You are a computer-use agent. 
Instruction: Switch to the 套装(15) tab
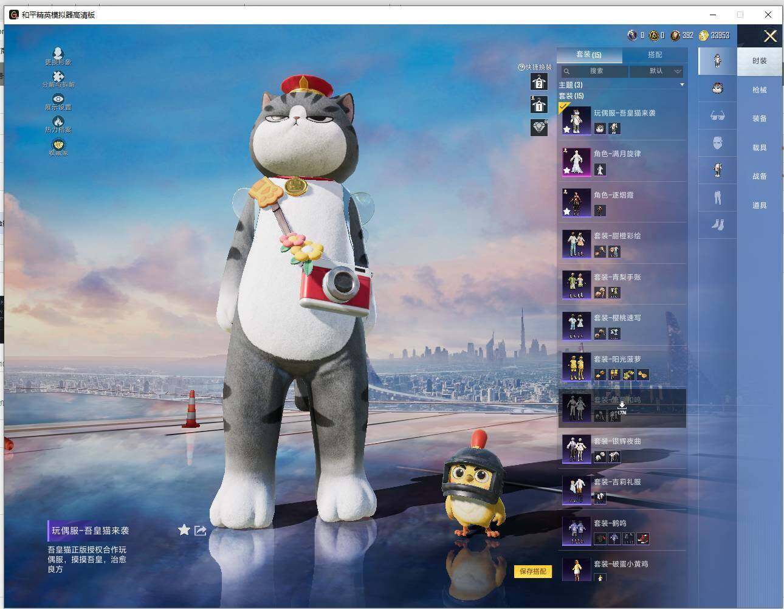(589, 55)
